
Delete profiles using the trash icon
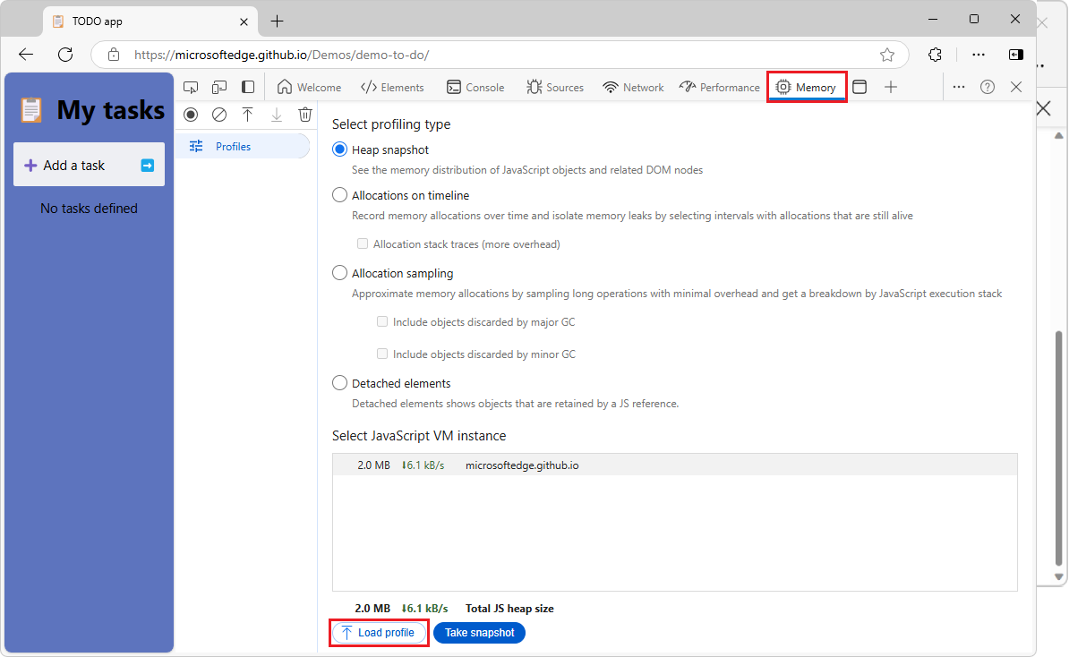[305, 115]
